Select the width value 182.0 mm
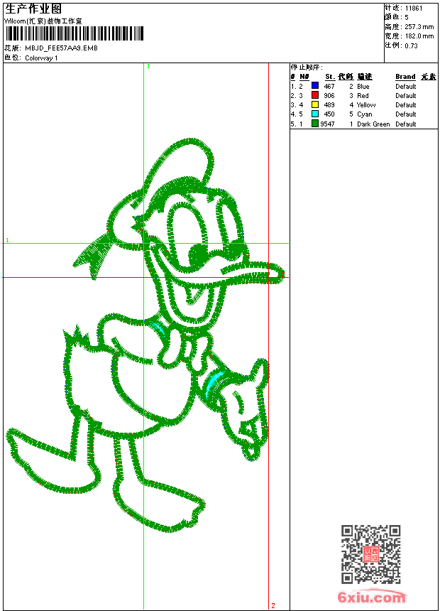Screen dimensions: 440x611 pyautogui.click(x=419, y=36)
